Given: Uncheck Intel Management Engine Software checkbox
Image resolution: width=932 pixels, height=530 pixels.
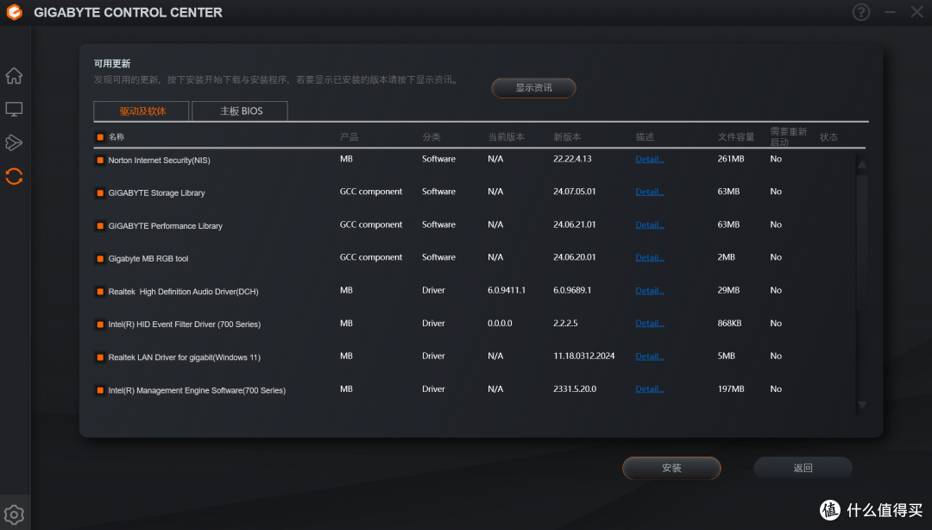Looking at the screenshot, I should click(x=100, y=390).
